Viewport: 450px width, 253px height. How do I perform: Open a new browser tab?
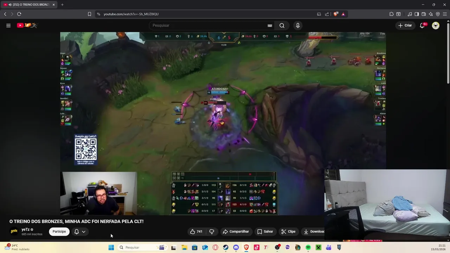pos(62,5)
